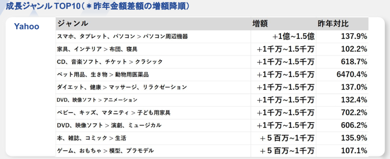Click the 107.1% year-over-year value
Image resolution: width=390 pixels, height=159 pixels.
click(x=354, y=150)
